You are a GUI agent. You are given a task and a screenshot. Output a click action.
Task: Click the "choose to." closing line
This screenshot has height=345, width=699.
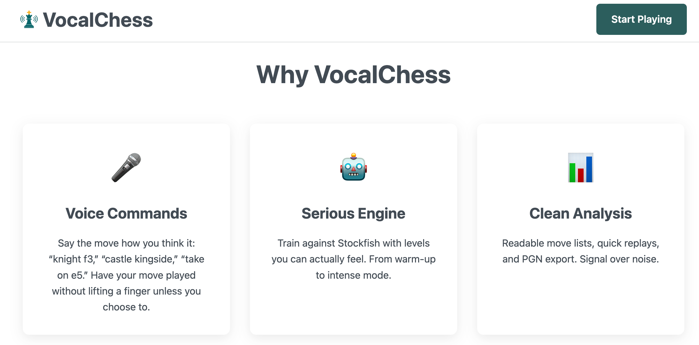pyautogui.click(x=126, y=307)
